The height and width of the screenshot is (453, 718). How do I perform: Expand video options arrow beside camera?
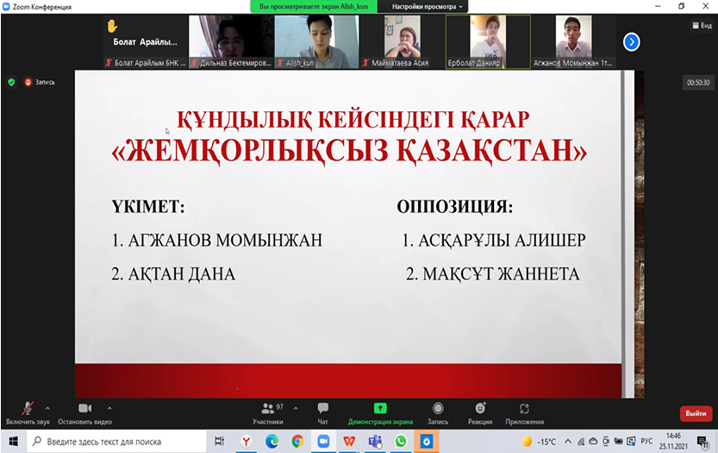pos(109,407)
